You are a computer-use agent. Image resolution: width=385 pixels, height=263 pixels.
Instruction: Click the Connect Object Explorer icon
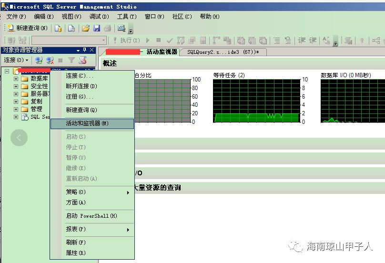tap(39, 60)
